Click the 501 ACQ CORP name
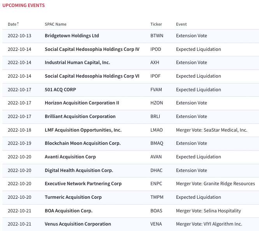 pyautogui.click(x=60, y=90)
